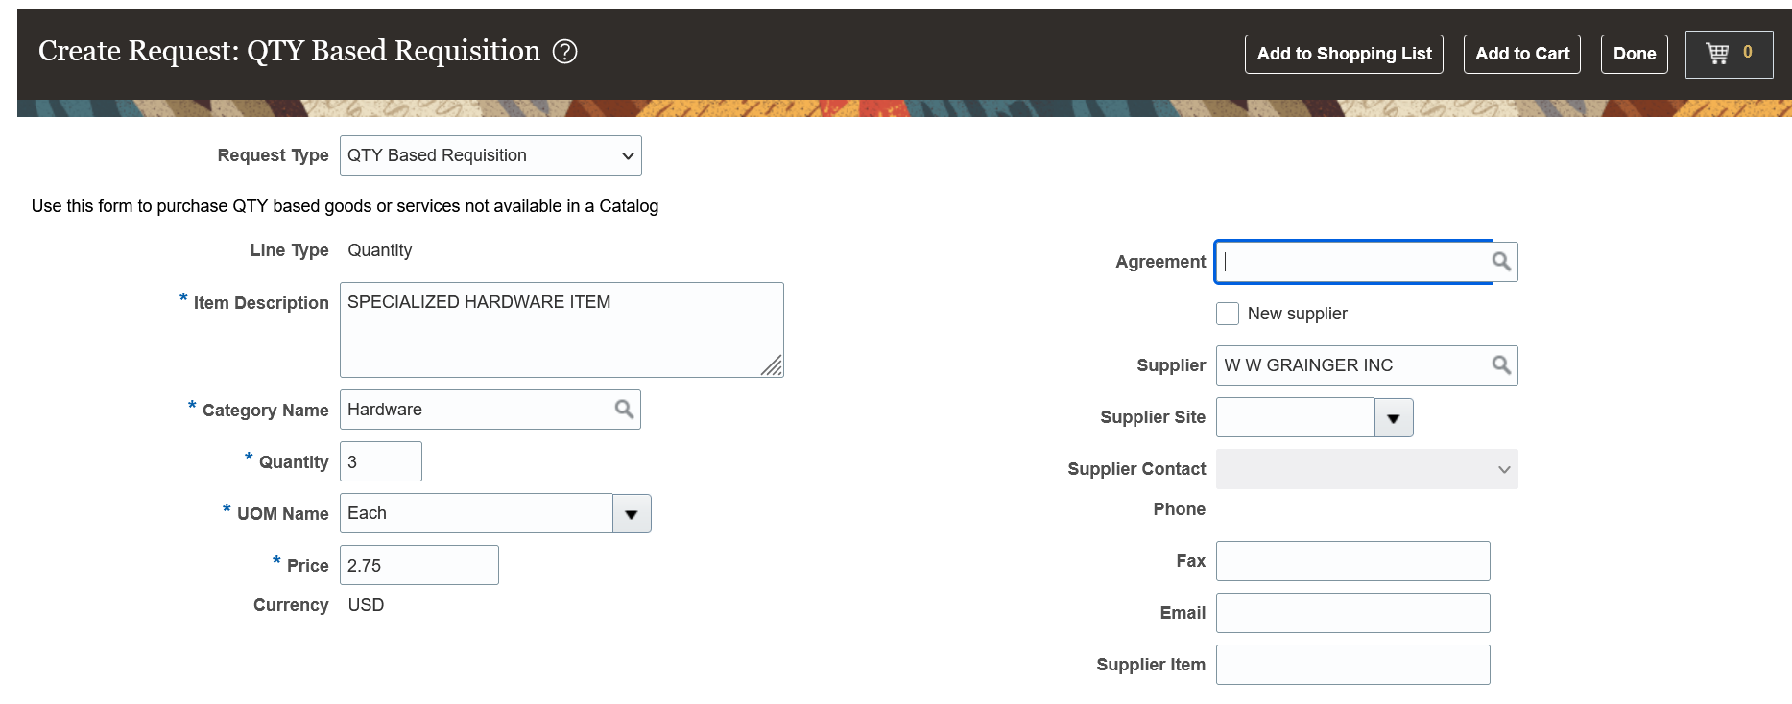Open the help icon next to page title

(565, 52)
